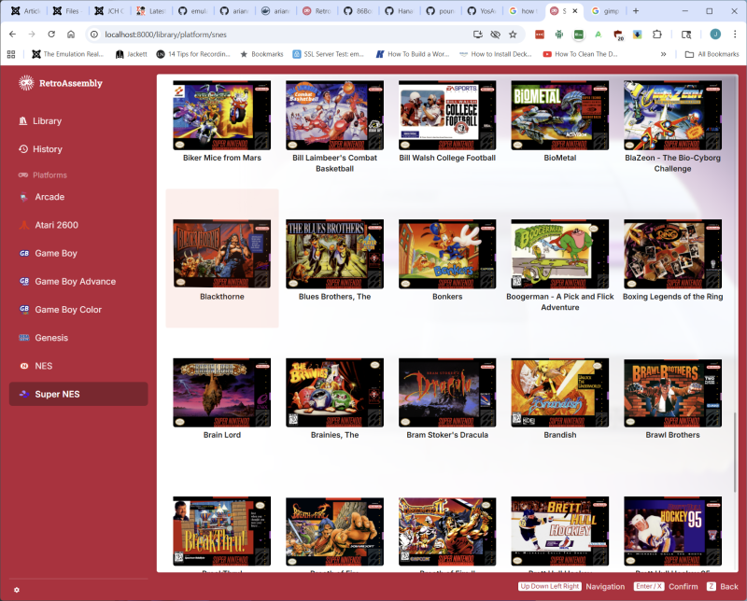Choose the Atari 2600 platform

click(x=56, y=225)
